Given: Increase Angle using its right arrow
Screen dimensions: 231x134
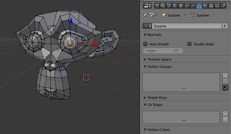Looking at the screenshot, I should [182, 51].
